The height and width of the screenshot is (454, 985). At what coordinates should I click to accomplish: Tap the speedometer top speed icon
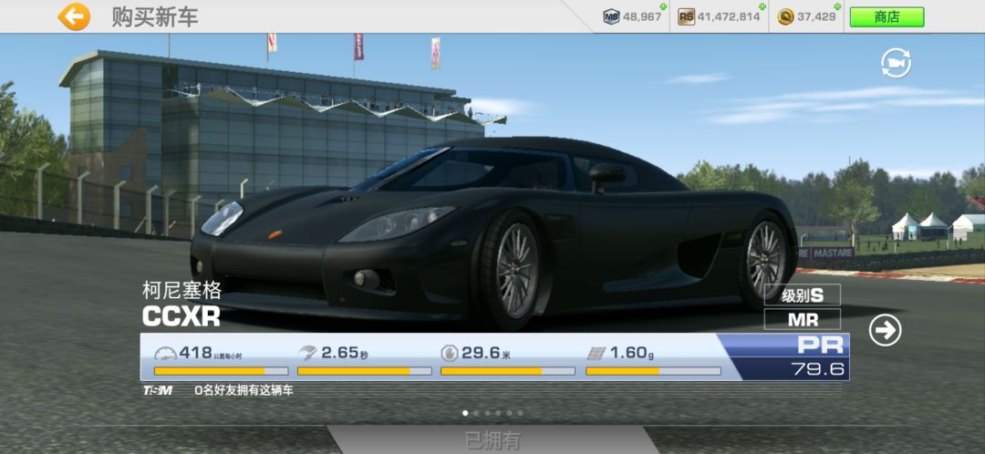click(x=165, y=354)
